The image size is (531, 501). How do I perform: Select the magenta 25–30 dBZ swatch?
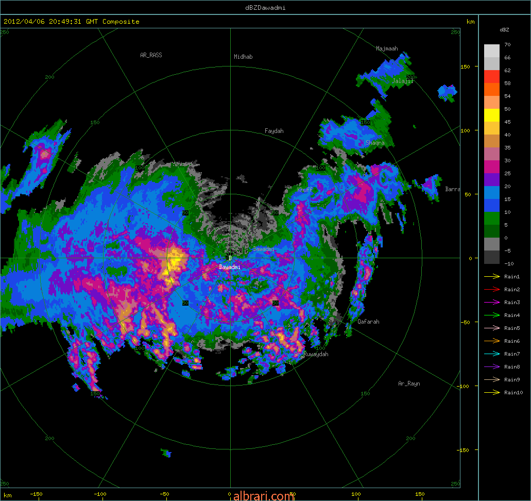(x=492, y=167)
